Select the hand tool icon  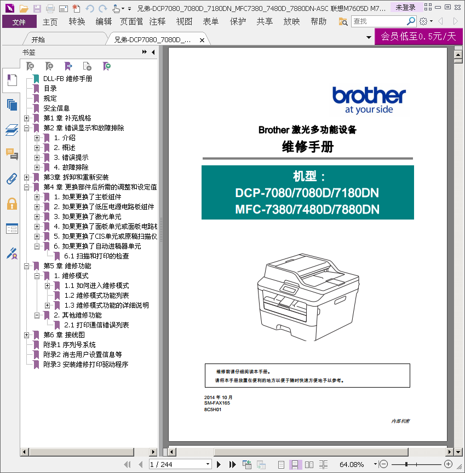click(x=116, y=8)
